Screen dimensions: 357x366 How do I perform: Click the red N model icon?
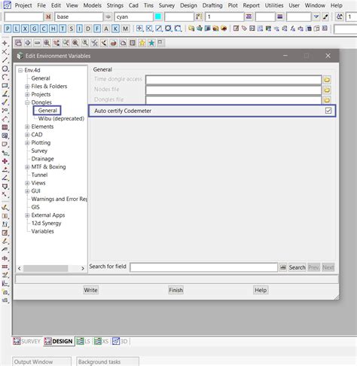(x=48, y=17)
